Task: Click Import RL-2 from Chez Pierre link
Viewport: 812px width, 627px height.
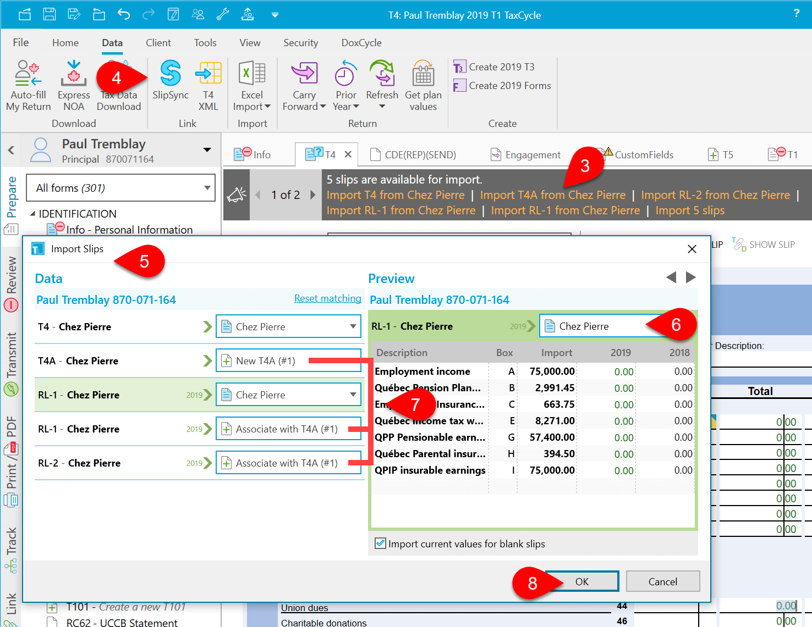Action: pos(715,195)
